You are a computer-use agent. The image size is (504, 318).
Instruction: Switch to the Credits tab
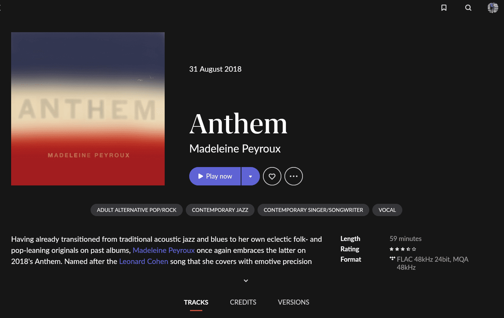[243, 302]
